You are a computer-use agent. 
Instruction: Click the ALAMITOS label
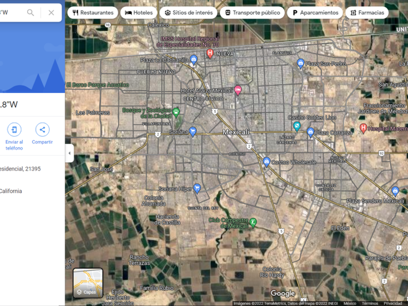(282, 53)
